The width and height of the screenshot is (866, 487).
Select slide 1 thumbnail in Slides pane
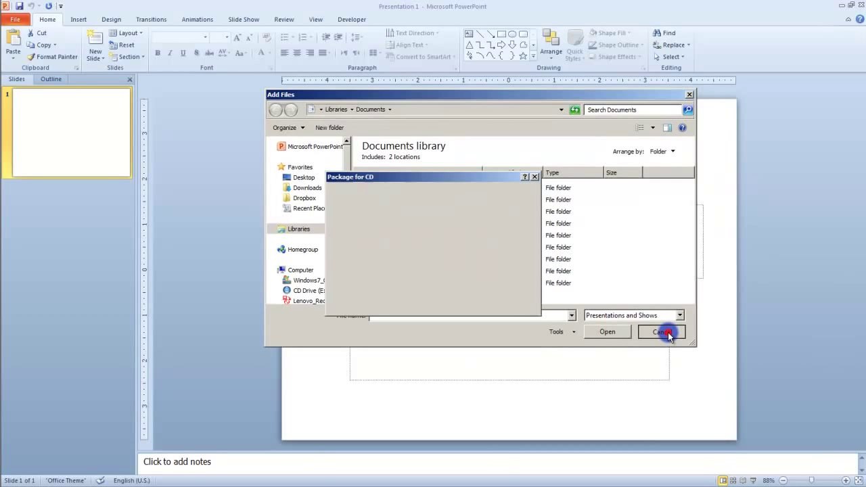click(71, 133)
